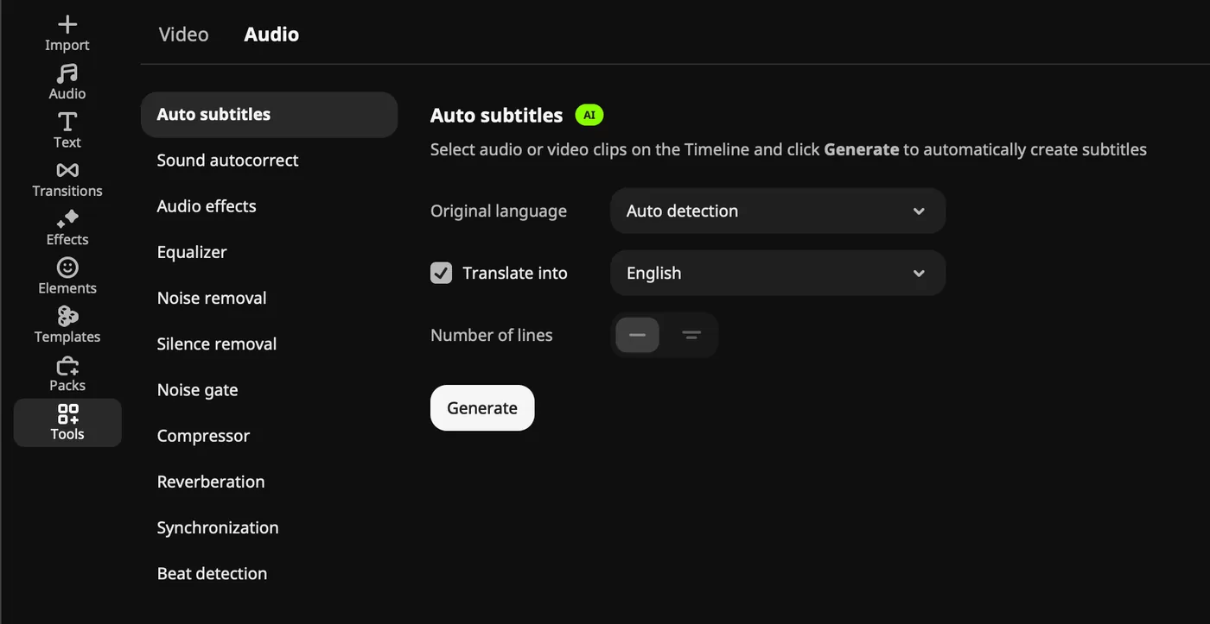This screenshot has height=624, width=1210.
Task: Open the Transitions section
Action: pos(67,180)
